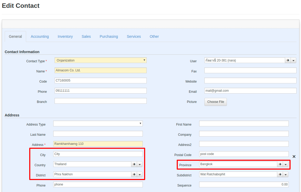
Task: Click the Address2 field
Action: (244, 144)
